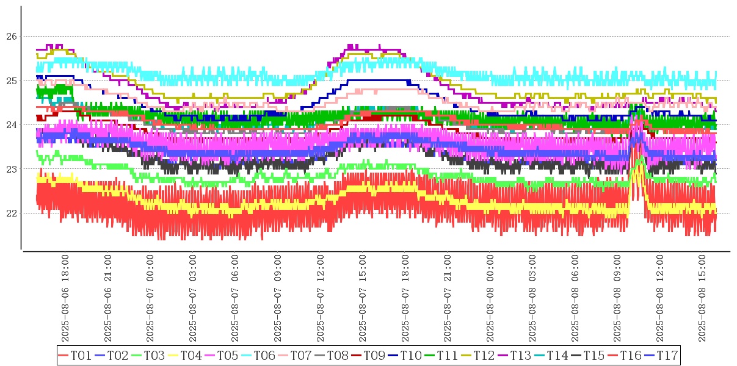Image resolution: width=737 pixels, height=366 pixels.
Task: Hide the dark gray T15 series in legend
Action: click(x=594, y=356)
